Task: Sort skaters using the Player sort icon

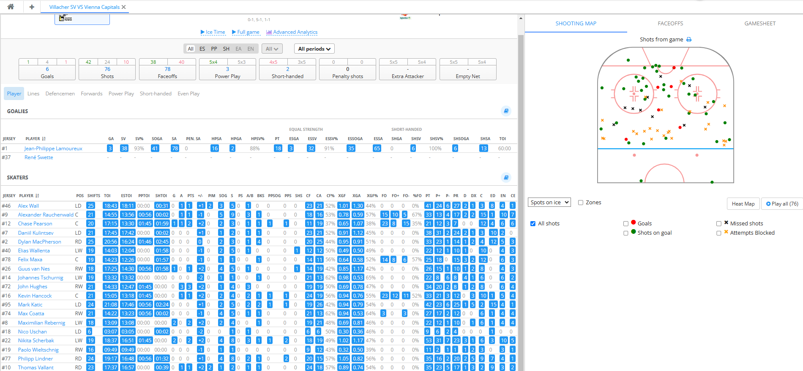Action: tap(38, 196)
